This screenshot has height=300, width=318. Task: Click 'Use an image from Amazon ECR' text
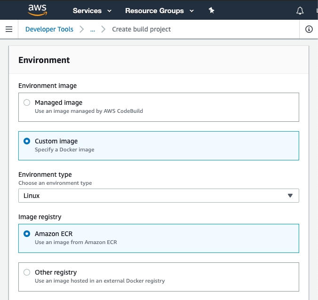[76, 242]
